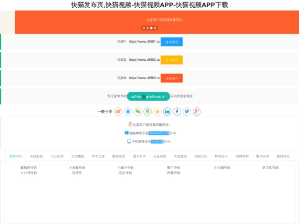The image size is (299, 224).
Task: Share the page to Sina Weibo
Action: click(118, 111)
